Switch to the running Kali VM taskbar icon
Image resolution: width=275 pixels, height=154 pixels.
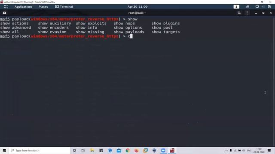tap(172, 150)
